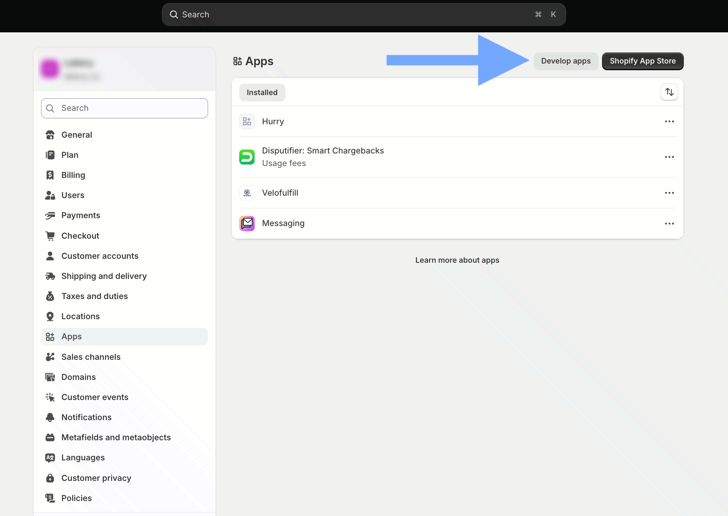This screenshot has width=728, height=516.
Task: Click the green Disputifier app icon
Action: tap(247, 157)
